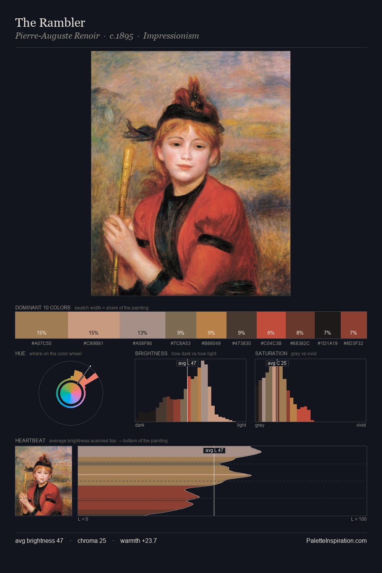Click the c.1895 date text
This screenshot has height=573, width=382.
pyautogui.click(x=121, y=36)
